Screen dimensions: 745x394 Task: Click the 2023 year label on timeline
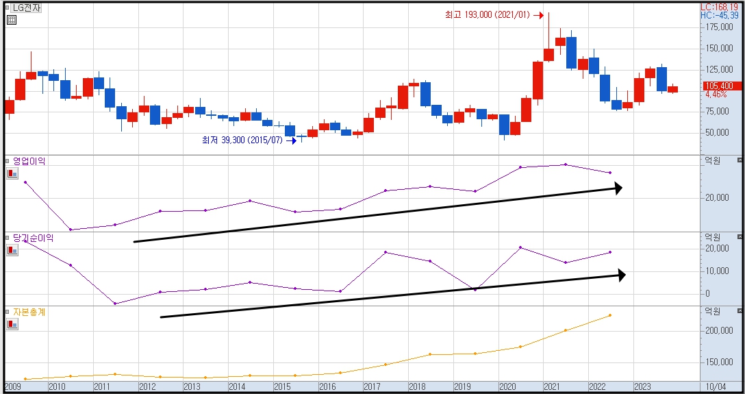point(642,386)
